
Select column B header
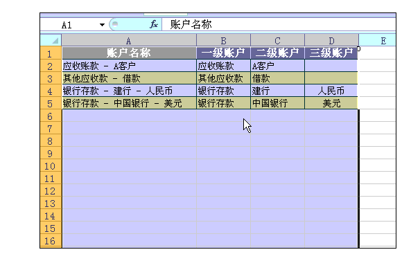[223, 41]
